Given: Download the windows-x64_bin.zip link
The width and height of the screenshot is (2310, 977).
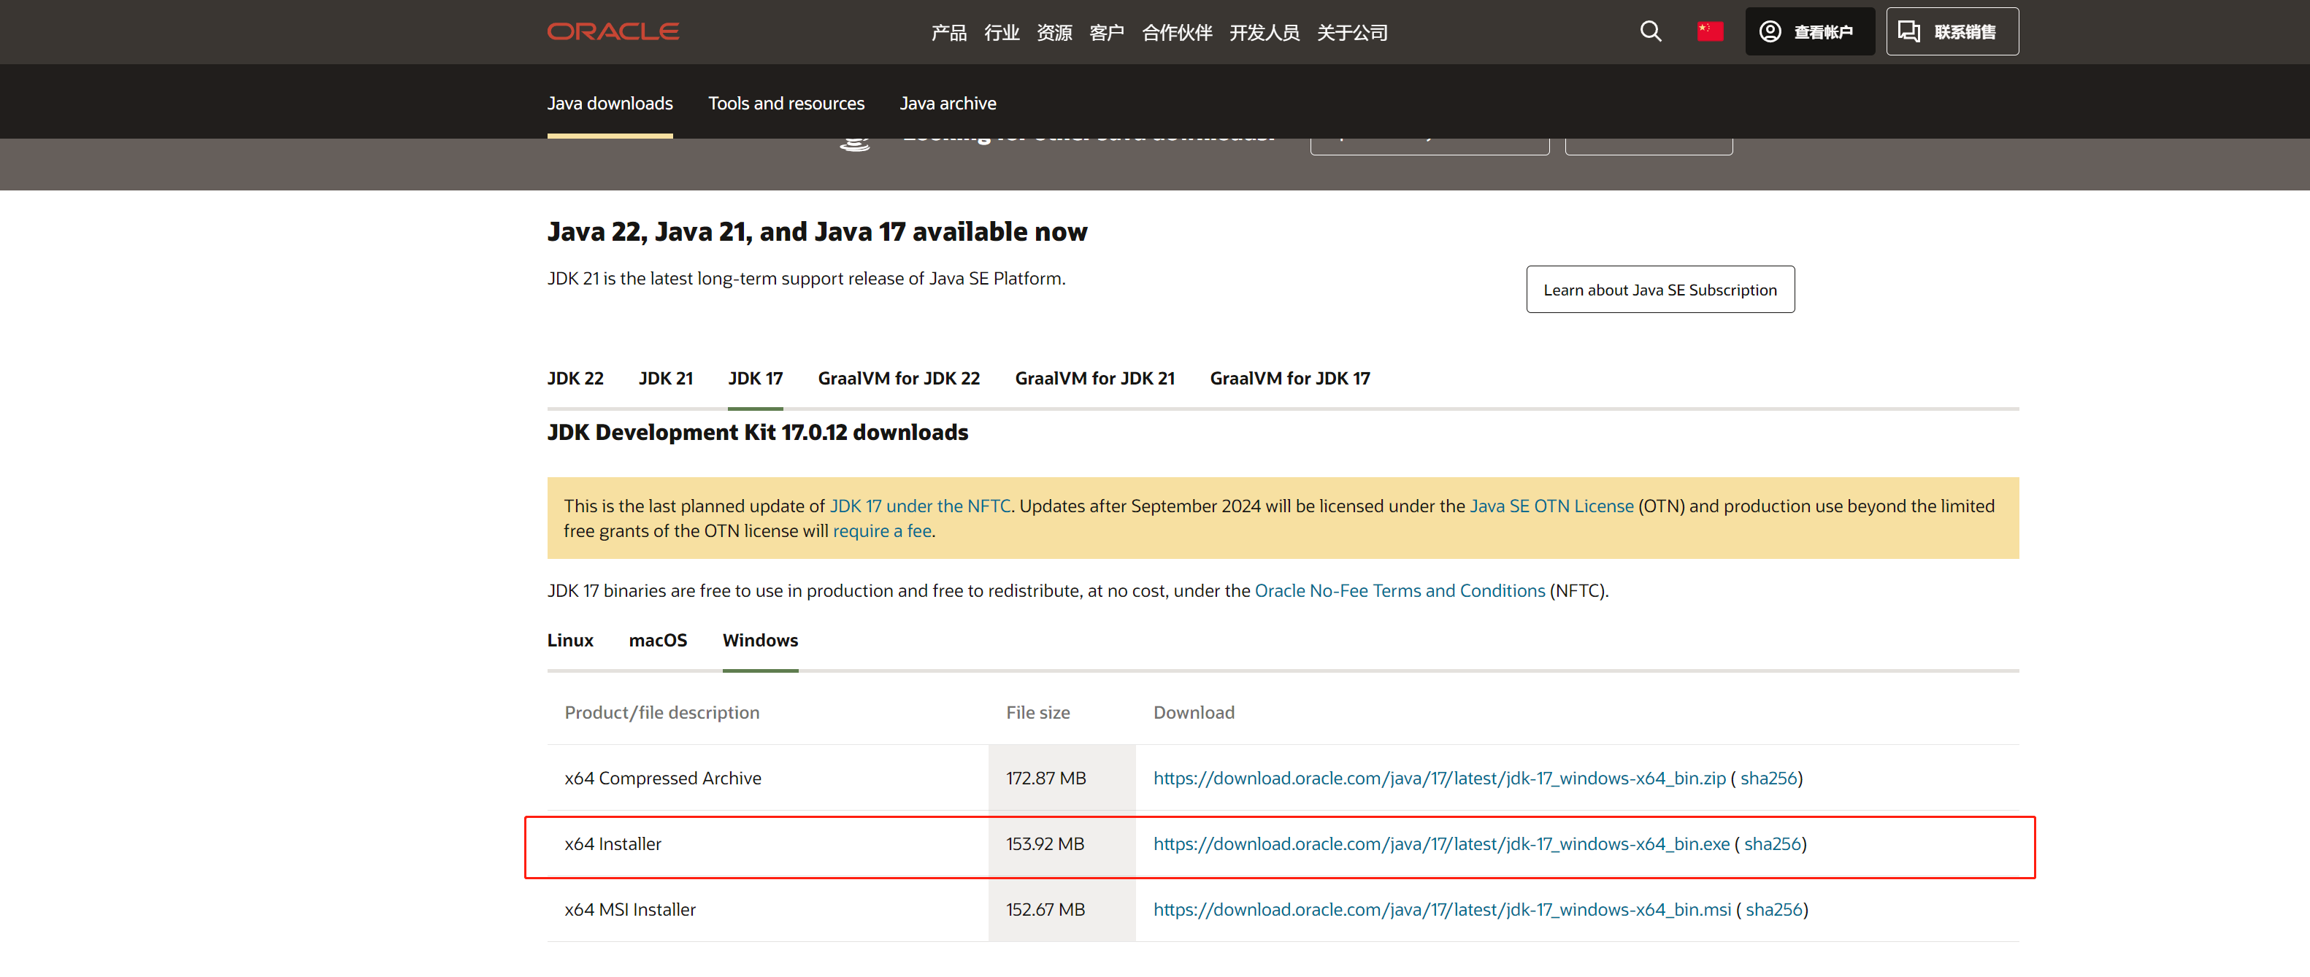Looking at the screenshot, I should 1438,778.
